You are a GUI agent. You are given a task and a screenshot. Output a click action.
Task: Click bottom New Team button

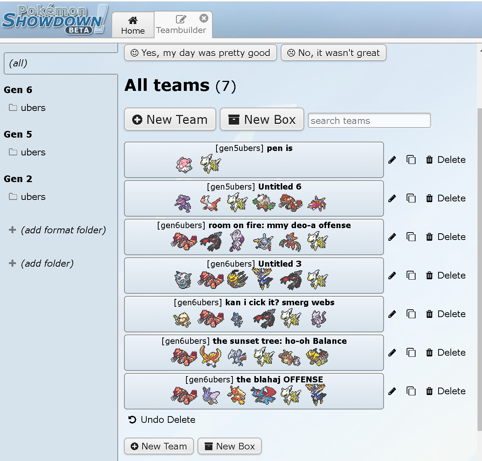(x=159, y=446)
